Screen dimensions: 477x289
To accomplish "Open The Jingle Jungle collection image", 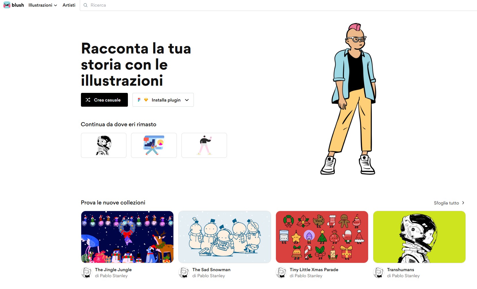I will (127, 237).
